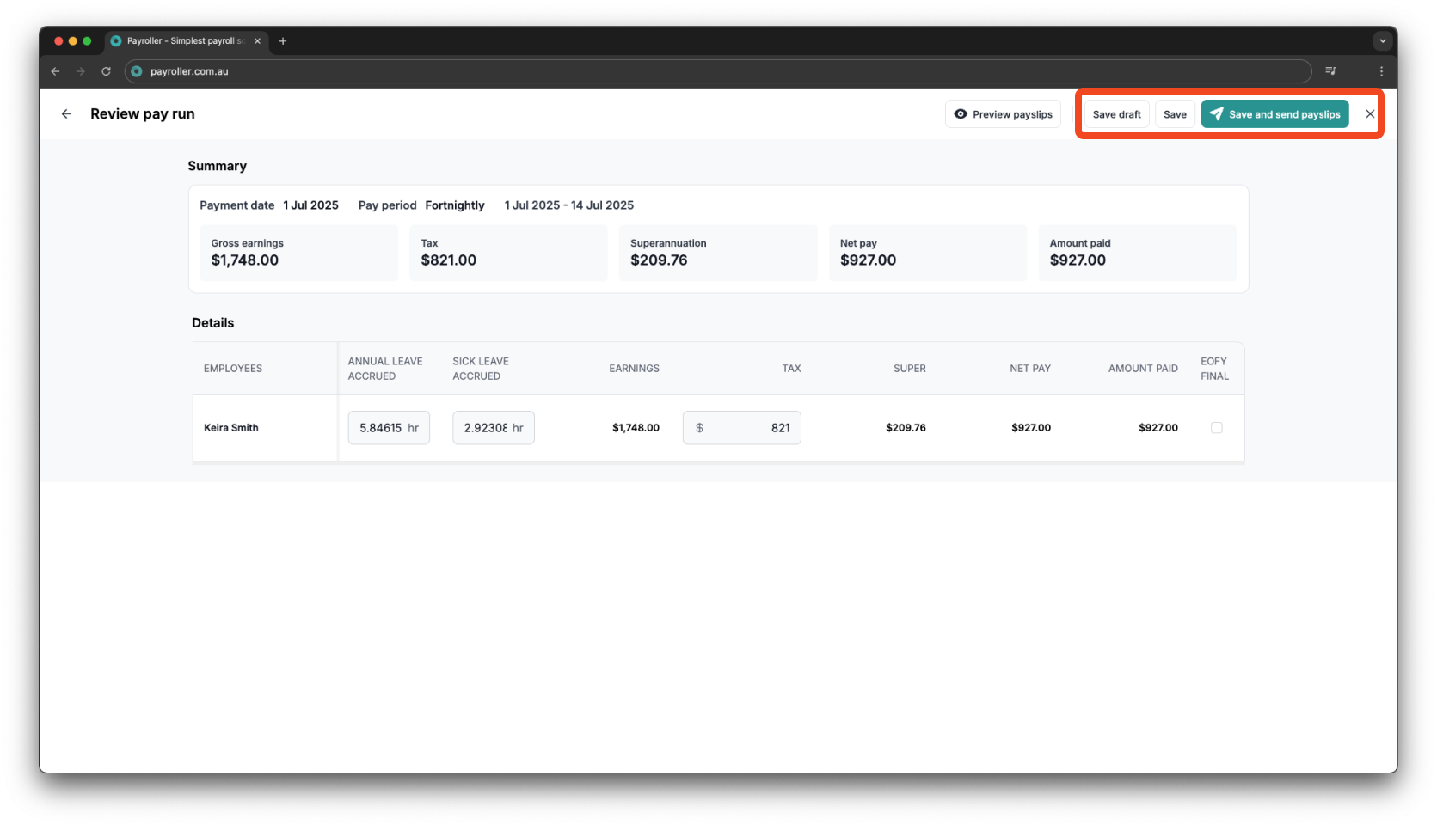1437x825 pixels.
Task: Click the Payment date 1 Jul 2025 selector
Action: click(x=311, y=205)
